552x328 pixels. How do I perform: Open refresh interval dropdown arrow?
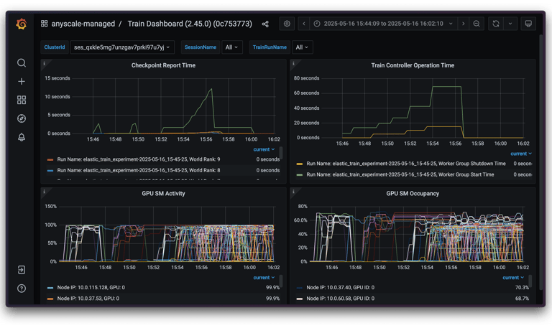pyautogui.click(x=510, y=24)
